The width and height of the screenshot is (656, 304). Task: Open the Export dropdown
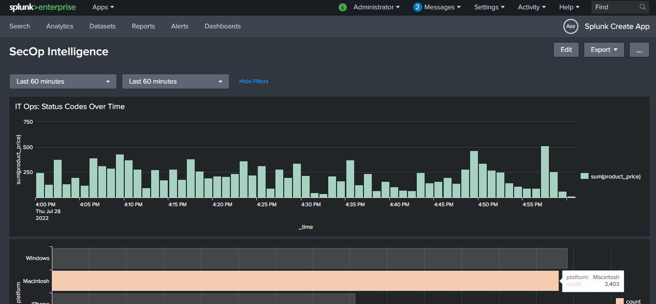[x=604, y=50]
